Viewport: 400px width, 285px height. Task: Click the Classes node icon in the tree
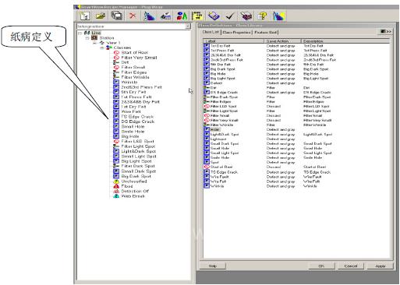point(109,47)
